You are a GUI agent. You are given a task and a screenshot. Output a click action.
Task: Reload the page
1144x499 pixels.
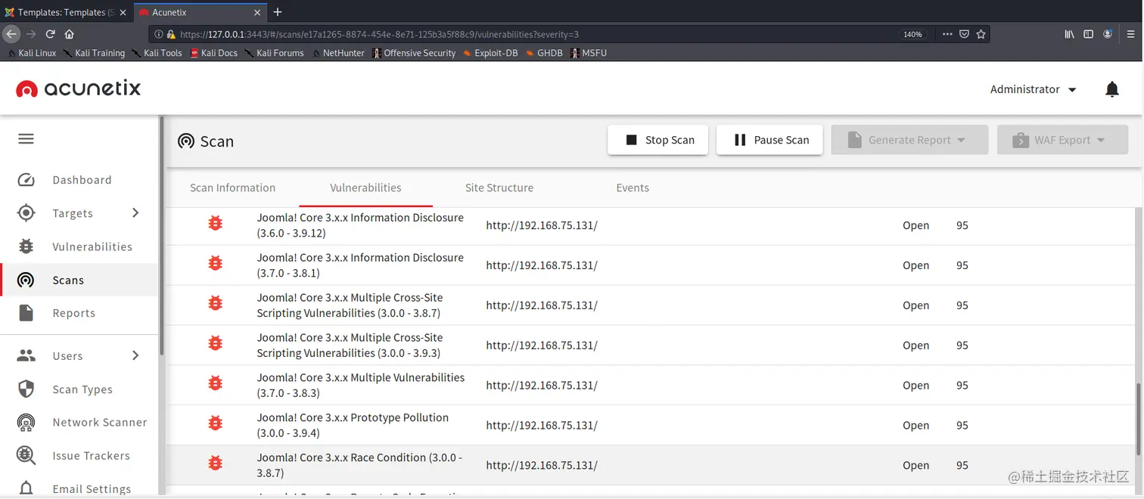(50, 34)
